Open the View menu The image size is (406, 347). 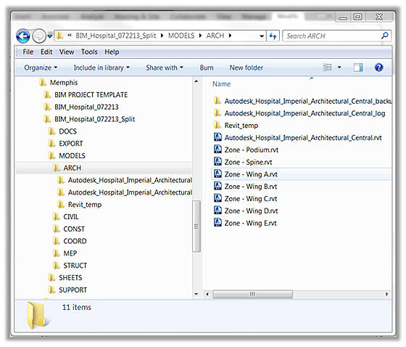click(x=67, y=52)
